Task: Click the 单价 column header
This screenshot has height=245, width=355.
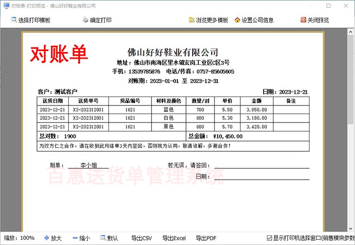Action: coord(227,101)
